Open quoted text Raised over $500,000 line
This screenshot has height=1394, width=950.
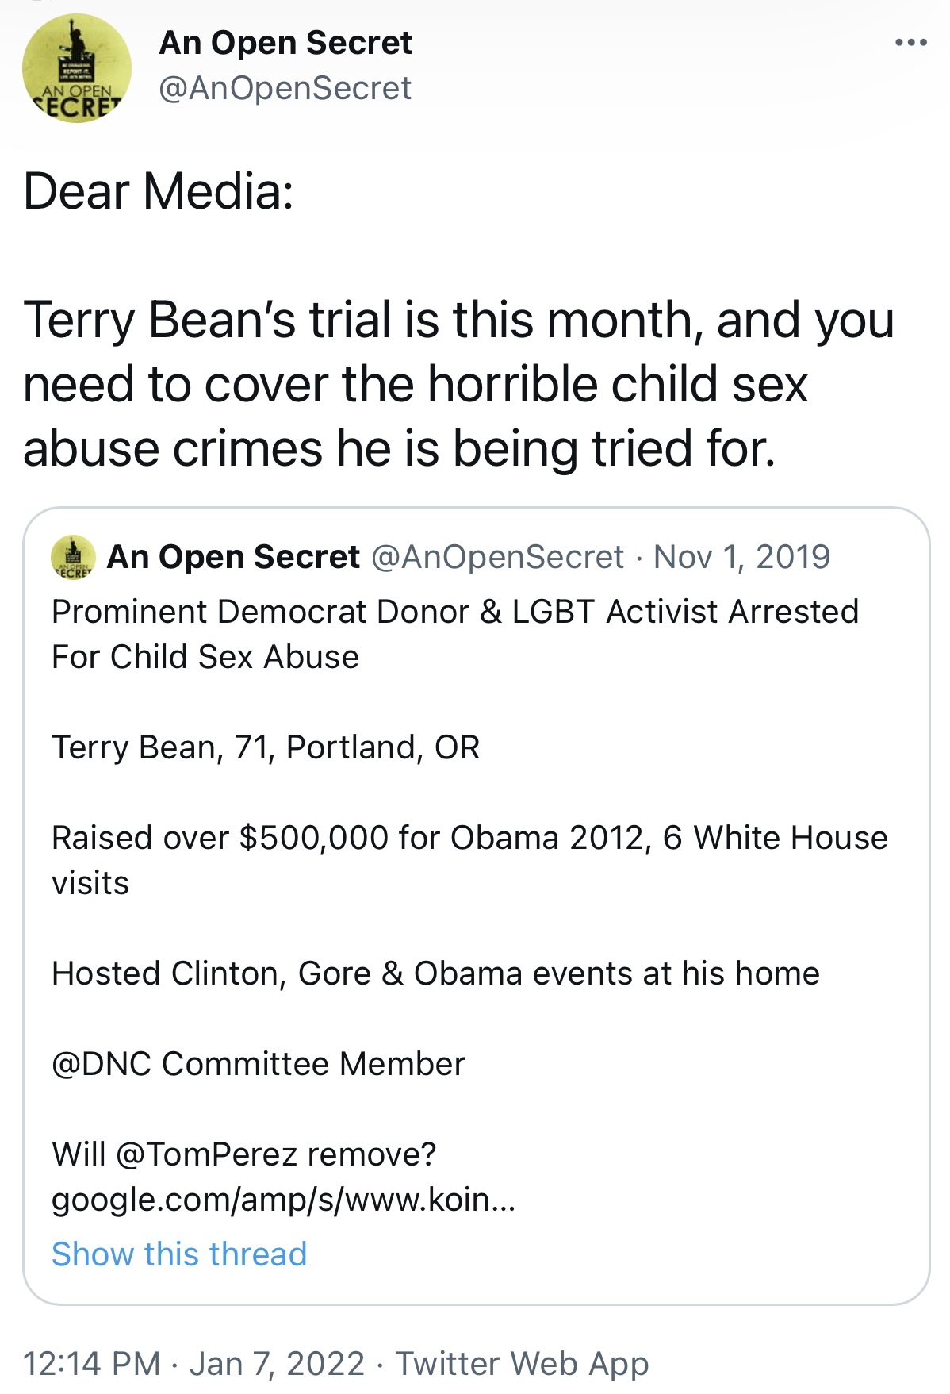click(x=469, y=860)
